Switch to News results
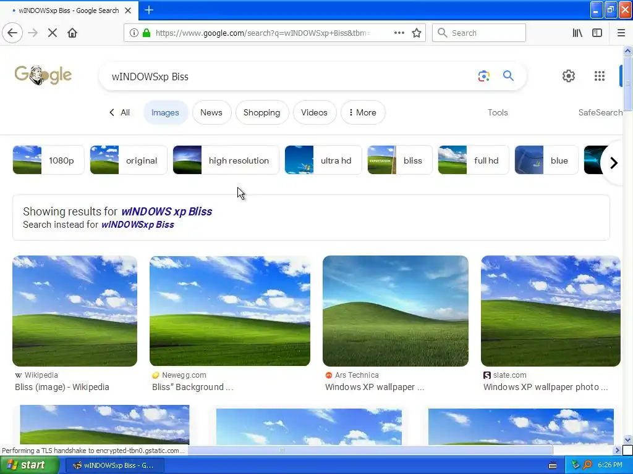Screen dimensions: 633x474 click(x=211, y=112)
